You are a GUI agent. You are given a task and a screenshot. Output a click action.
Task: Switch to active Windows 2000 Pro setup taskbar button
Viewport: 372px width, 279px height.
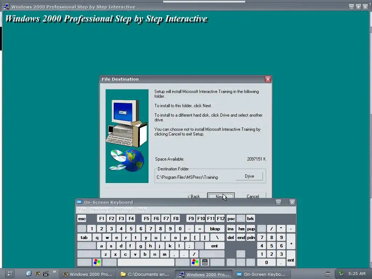204,274
